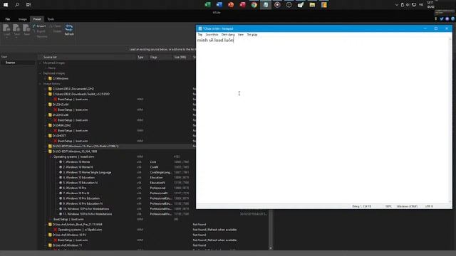
Task: Select 8. Windows 10 Pro Education
Action: coord(81,198)
